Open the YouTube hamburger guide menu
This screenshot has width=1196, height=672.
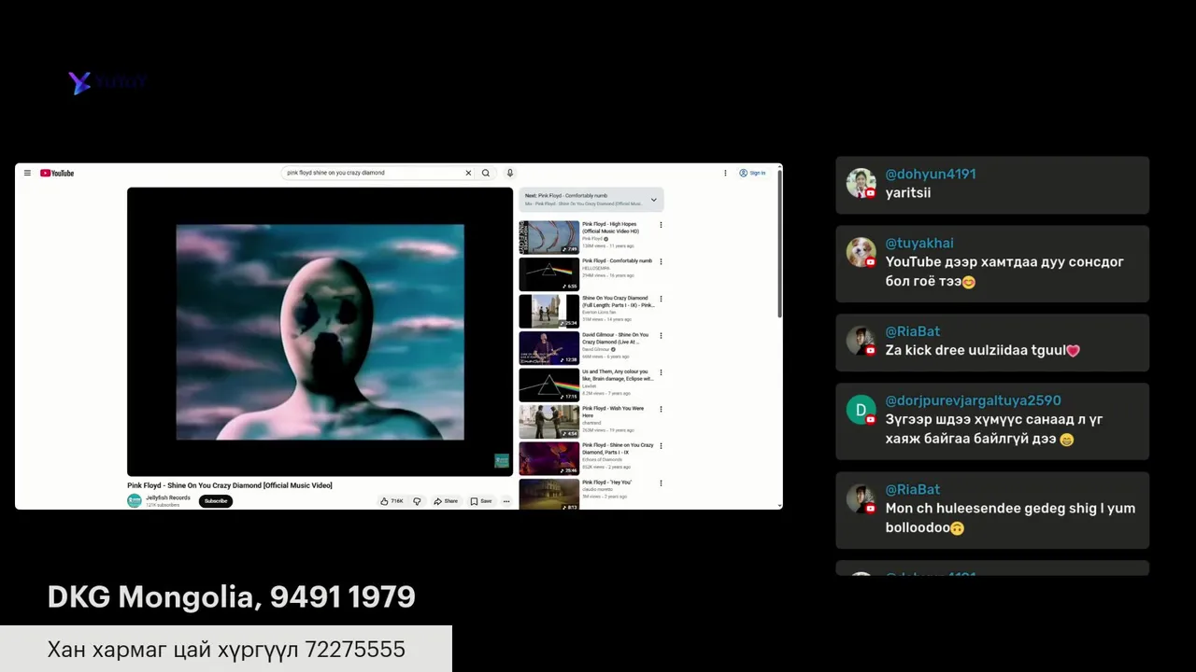(27, 173)
